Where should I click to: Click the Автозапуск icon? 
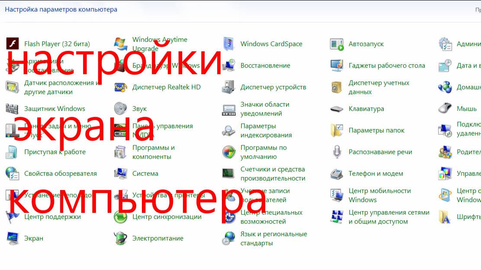coord(337,44)
